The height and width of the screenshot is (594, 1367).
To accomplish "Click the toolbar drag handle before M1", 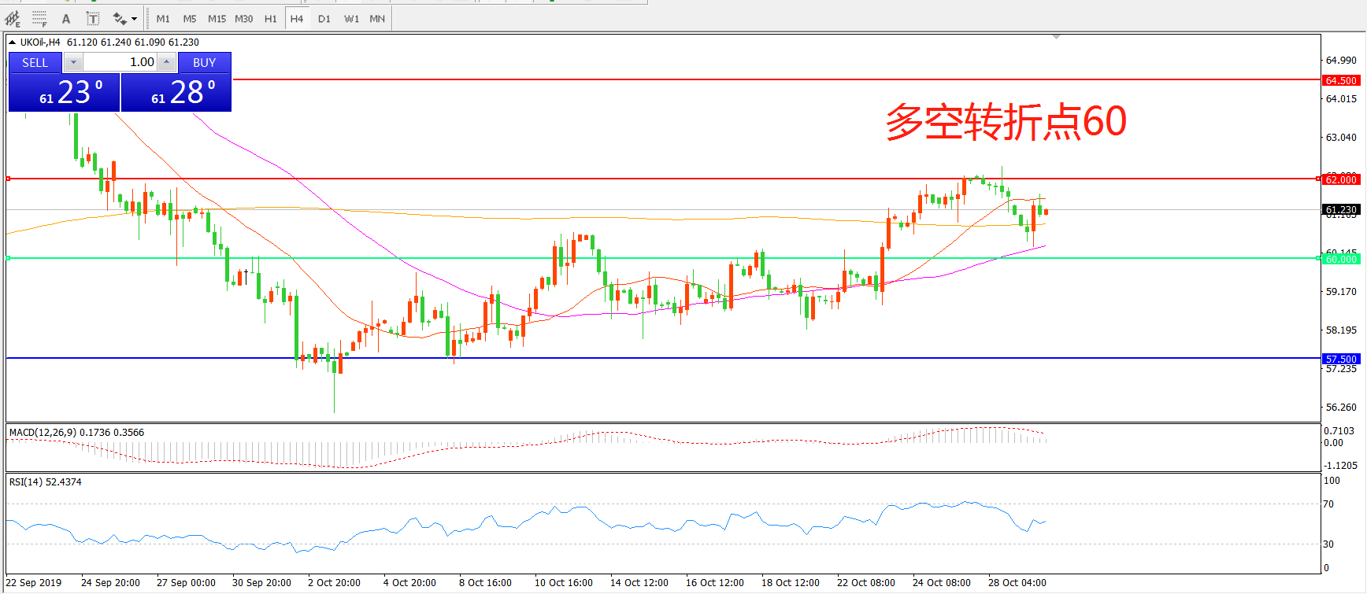I will pyautogui.click(x=147, y=19).
